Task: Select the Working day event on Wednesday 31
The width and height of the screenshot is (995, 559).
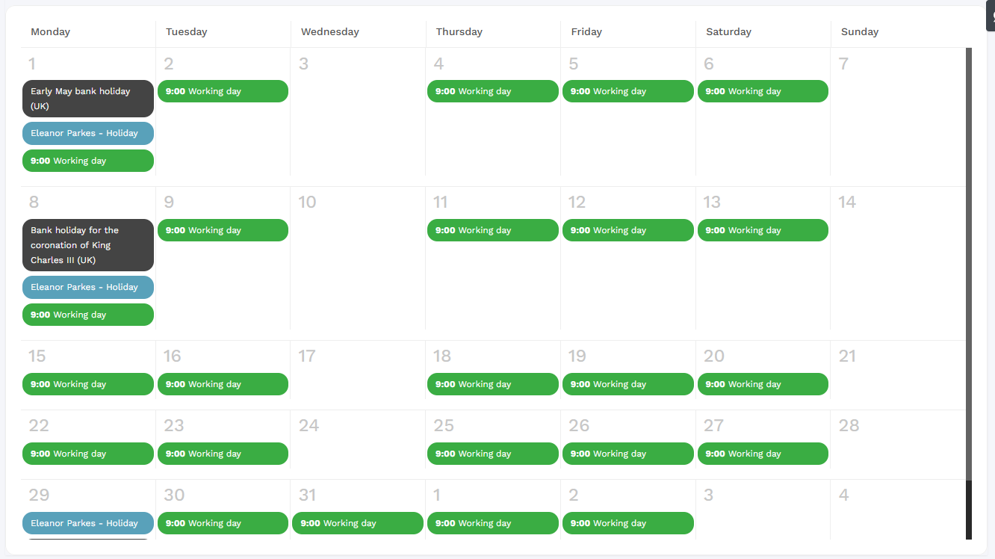Action: pos(358,523)
